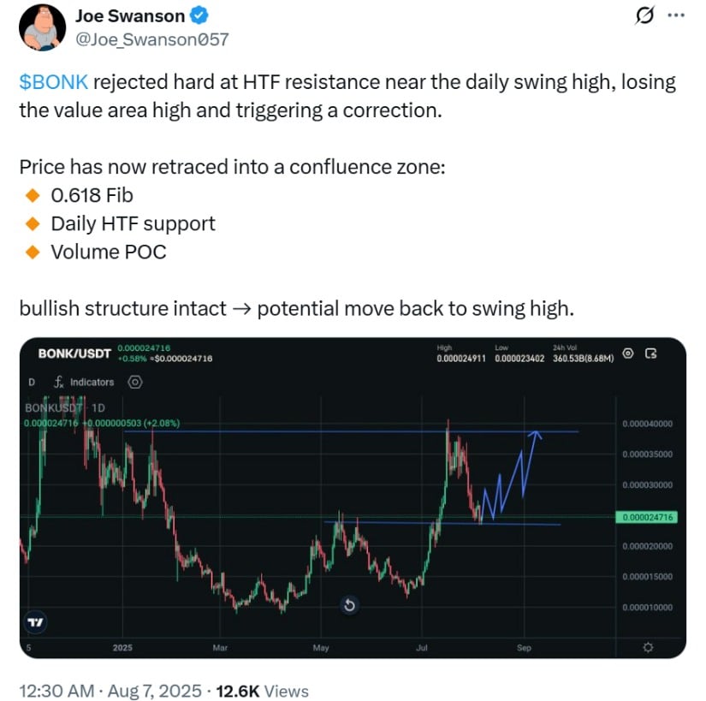Screen dimensions: 706x701
Task: Click the Sep label on time axis
Action: [524, 647]
